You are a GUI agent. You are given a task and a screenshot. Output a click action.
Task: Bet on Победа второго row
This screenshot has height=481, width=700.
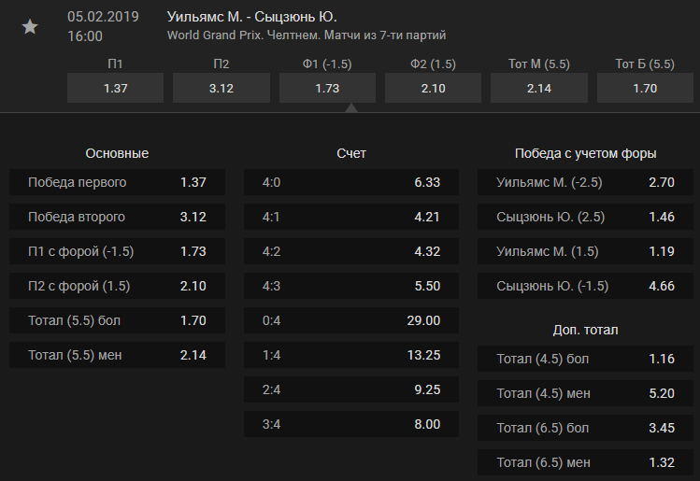117,217
